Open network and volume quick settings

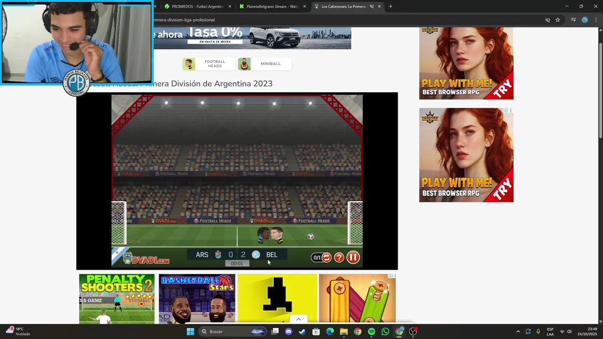[x=565, y=331]
